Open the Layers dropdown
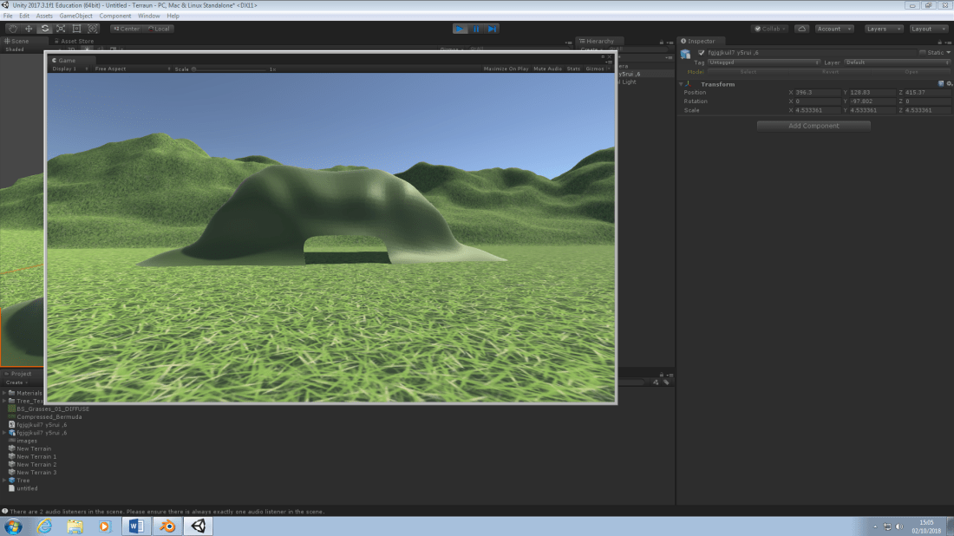Screen dimensions: 954x536 884,29
